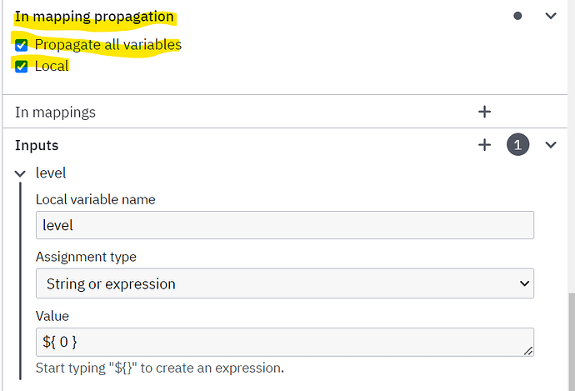Click the In mapping propagation header

[x=94, y=17]
